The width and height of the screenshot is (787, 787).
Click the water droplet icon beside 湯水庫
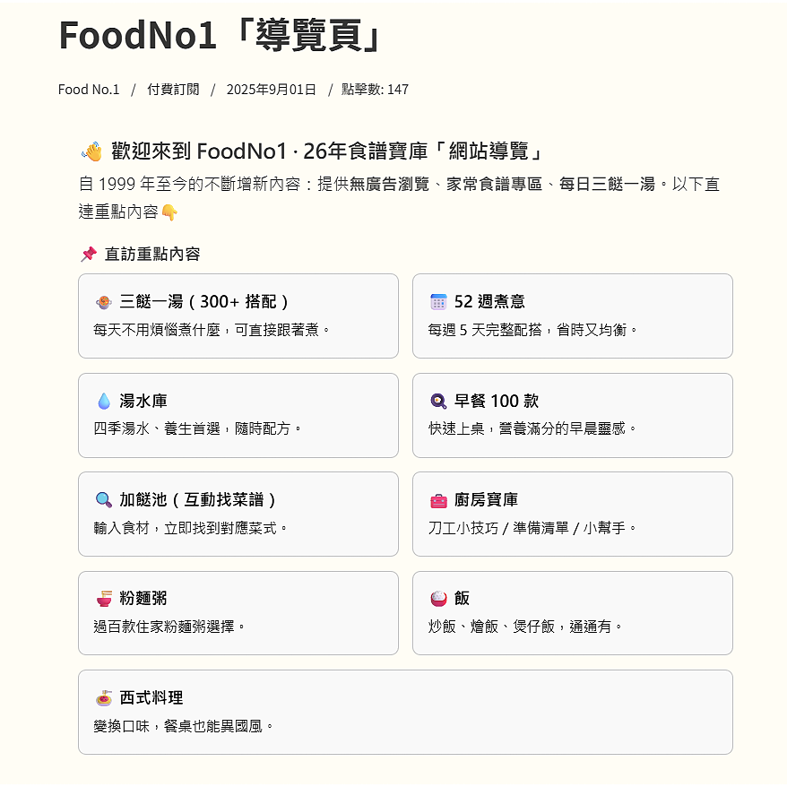[x=104, y=401]
